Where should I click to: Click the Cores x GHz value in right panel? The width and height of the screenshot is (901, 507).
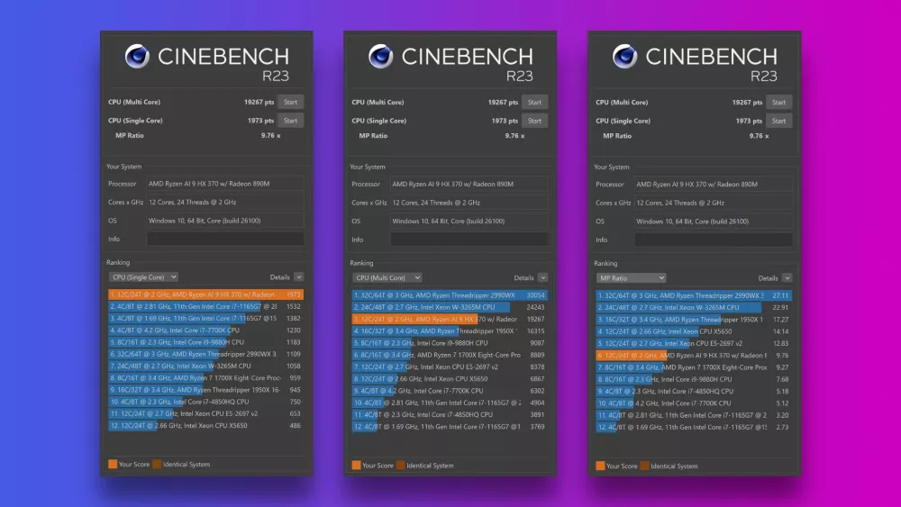713,203
